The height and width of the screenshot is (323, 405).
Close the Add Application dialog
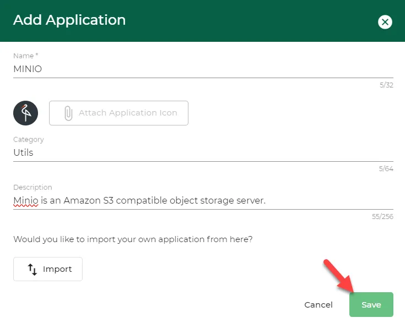coord(385,22)
